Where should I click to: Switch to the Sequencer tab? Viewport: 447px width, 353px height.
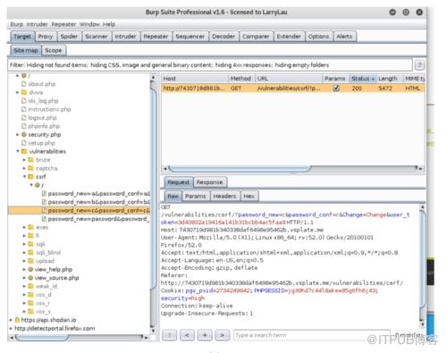190,37
